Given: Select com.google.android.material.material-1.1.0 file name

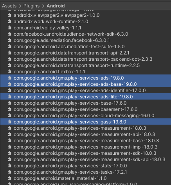Looking at the screenshot, I should [60, 178].
